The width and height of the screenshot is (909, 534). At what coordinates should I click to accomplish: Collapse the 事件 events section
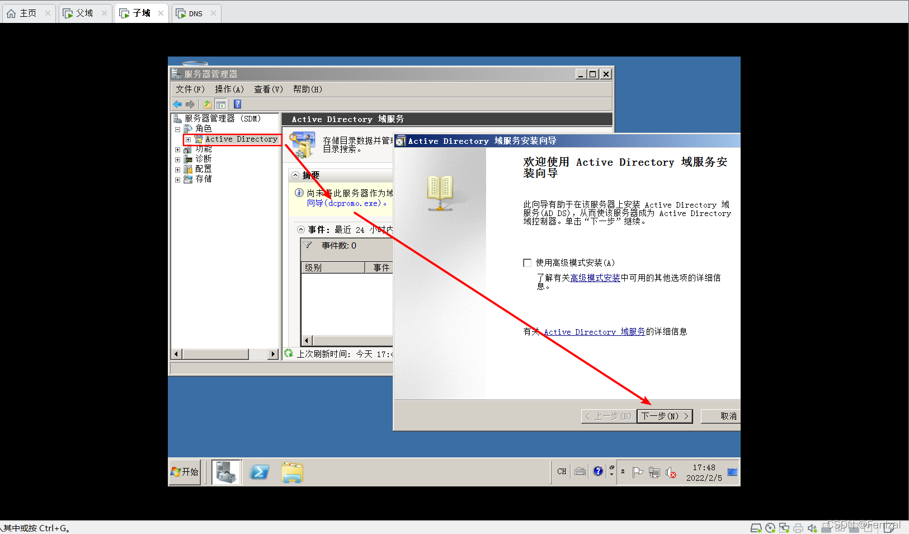301,229
